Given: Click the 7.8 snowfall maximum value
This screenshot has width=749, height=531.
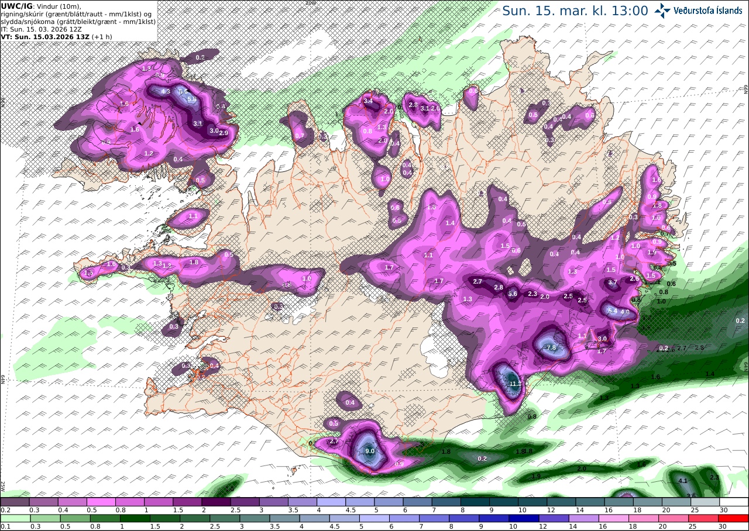Looking at the screenshot, I should [551, 347].
